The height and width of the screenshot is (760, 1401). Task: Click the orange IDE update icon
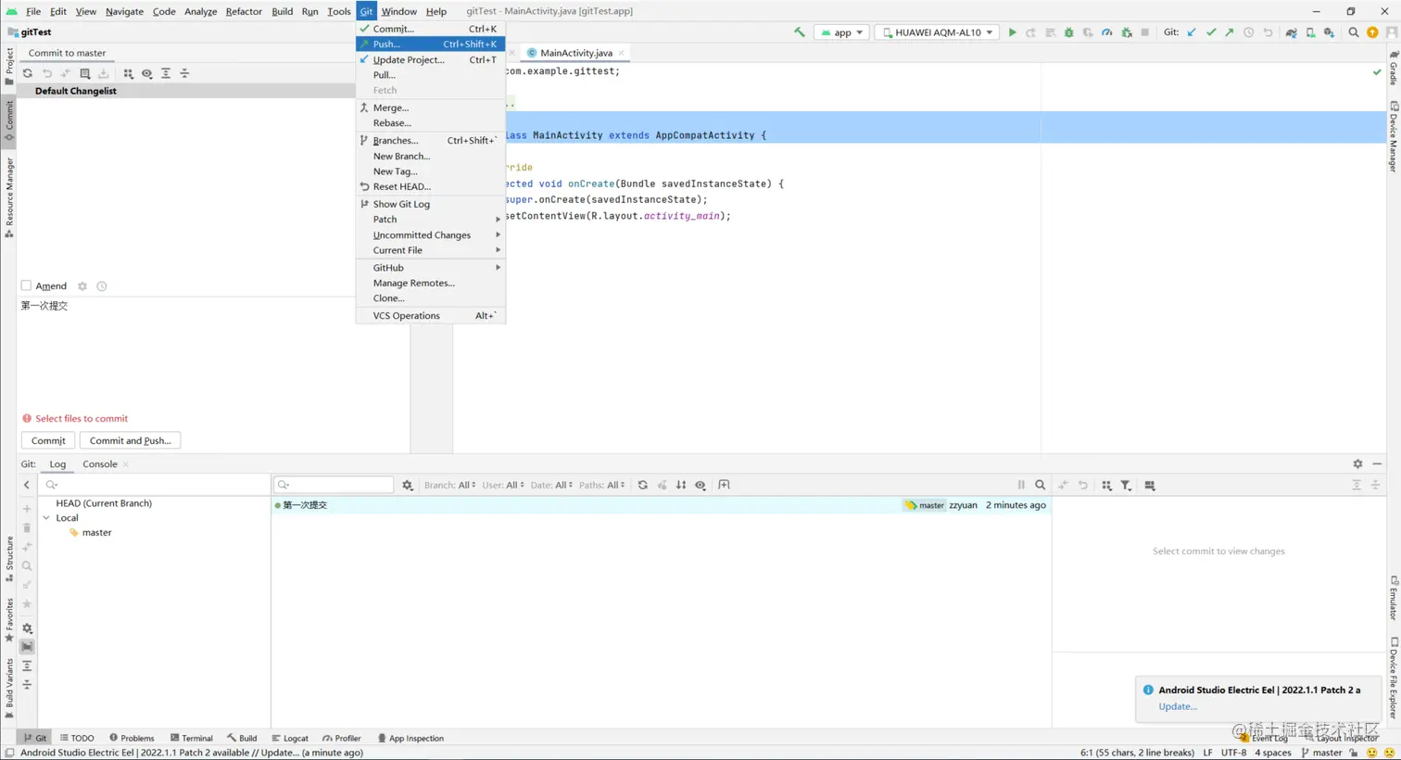point(1372,32)
